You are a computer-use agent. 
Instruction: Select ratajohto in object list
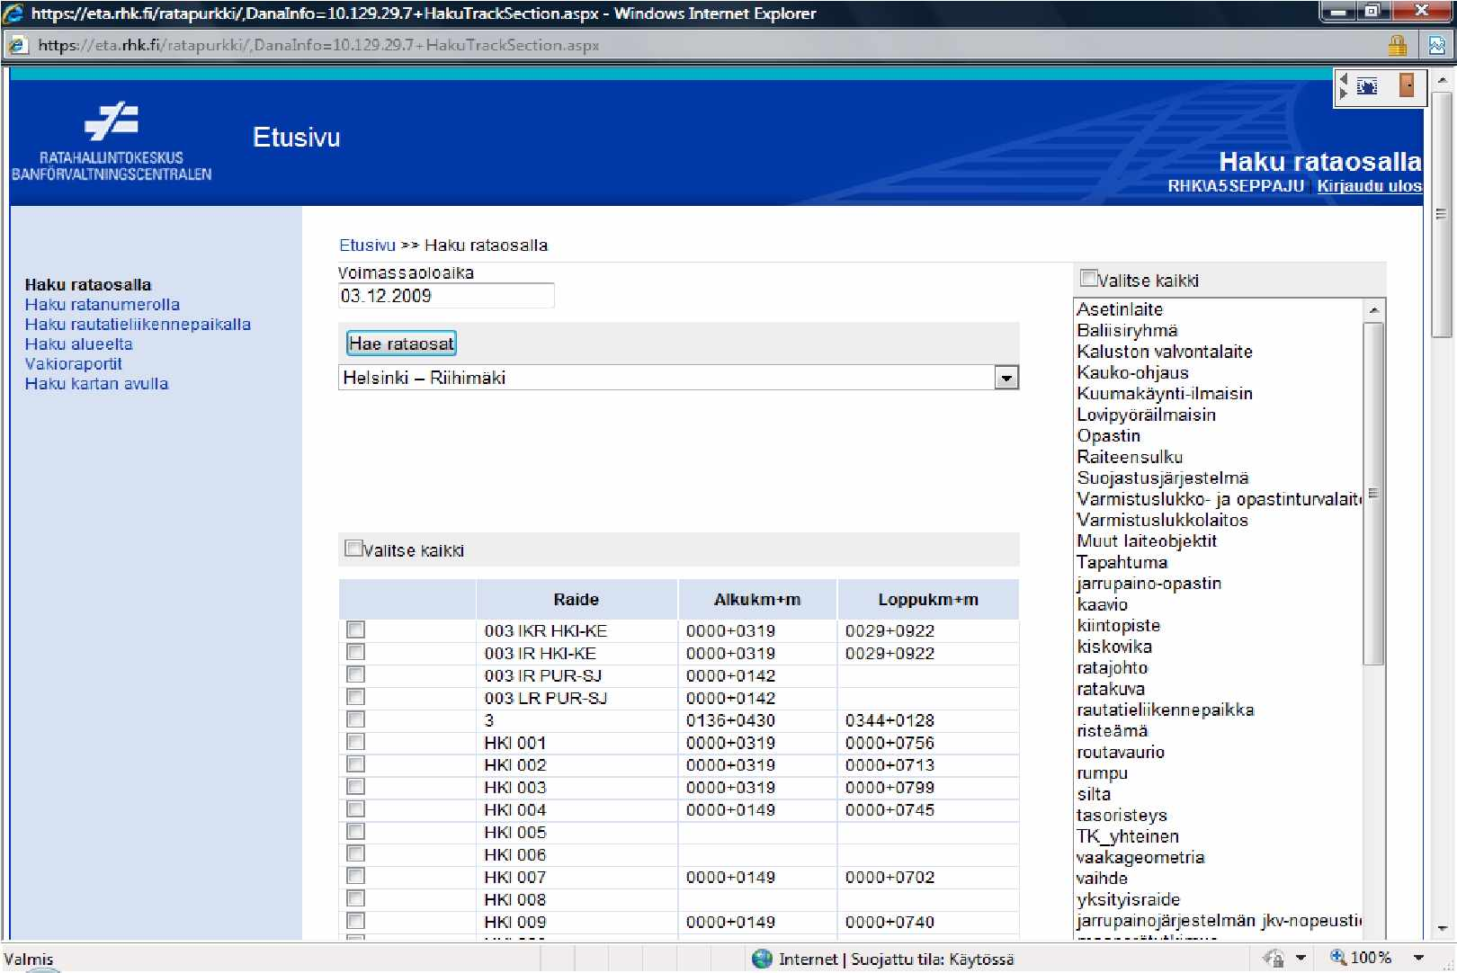[1112, 667]
